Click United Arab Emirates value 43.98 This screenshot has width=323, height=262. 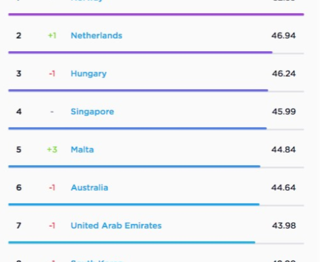(x=284, y=225)
